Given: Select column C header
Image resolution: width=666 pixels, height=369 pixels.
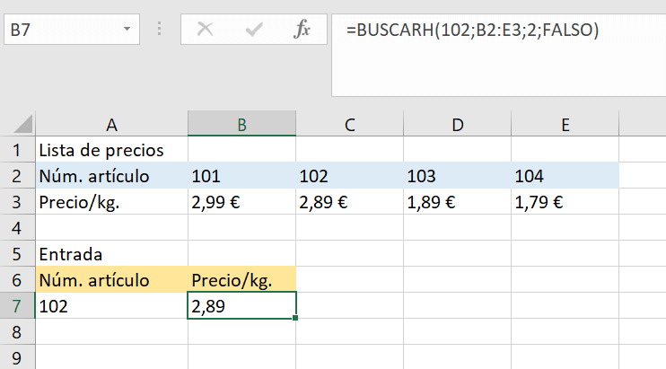Looking at the screenshot, I should coord(349,125).
